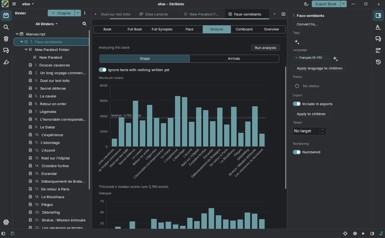Collapse New Paratext Folder node
This screenshot has height=238, width=385.
click(26, 50)
